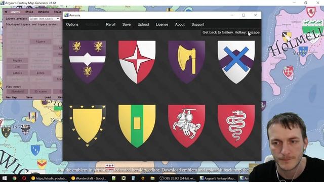This screenshot has height=182, width=324.
Task: Open the Windows Start menu
Action: 4,178
